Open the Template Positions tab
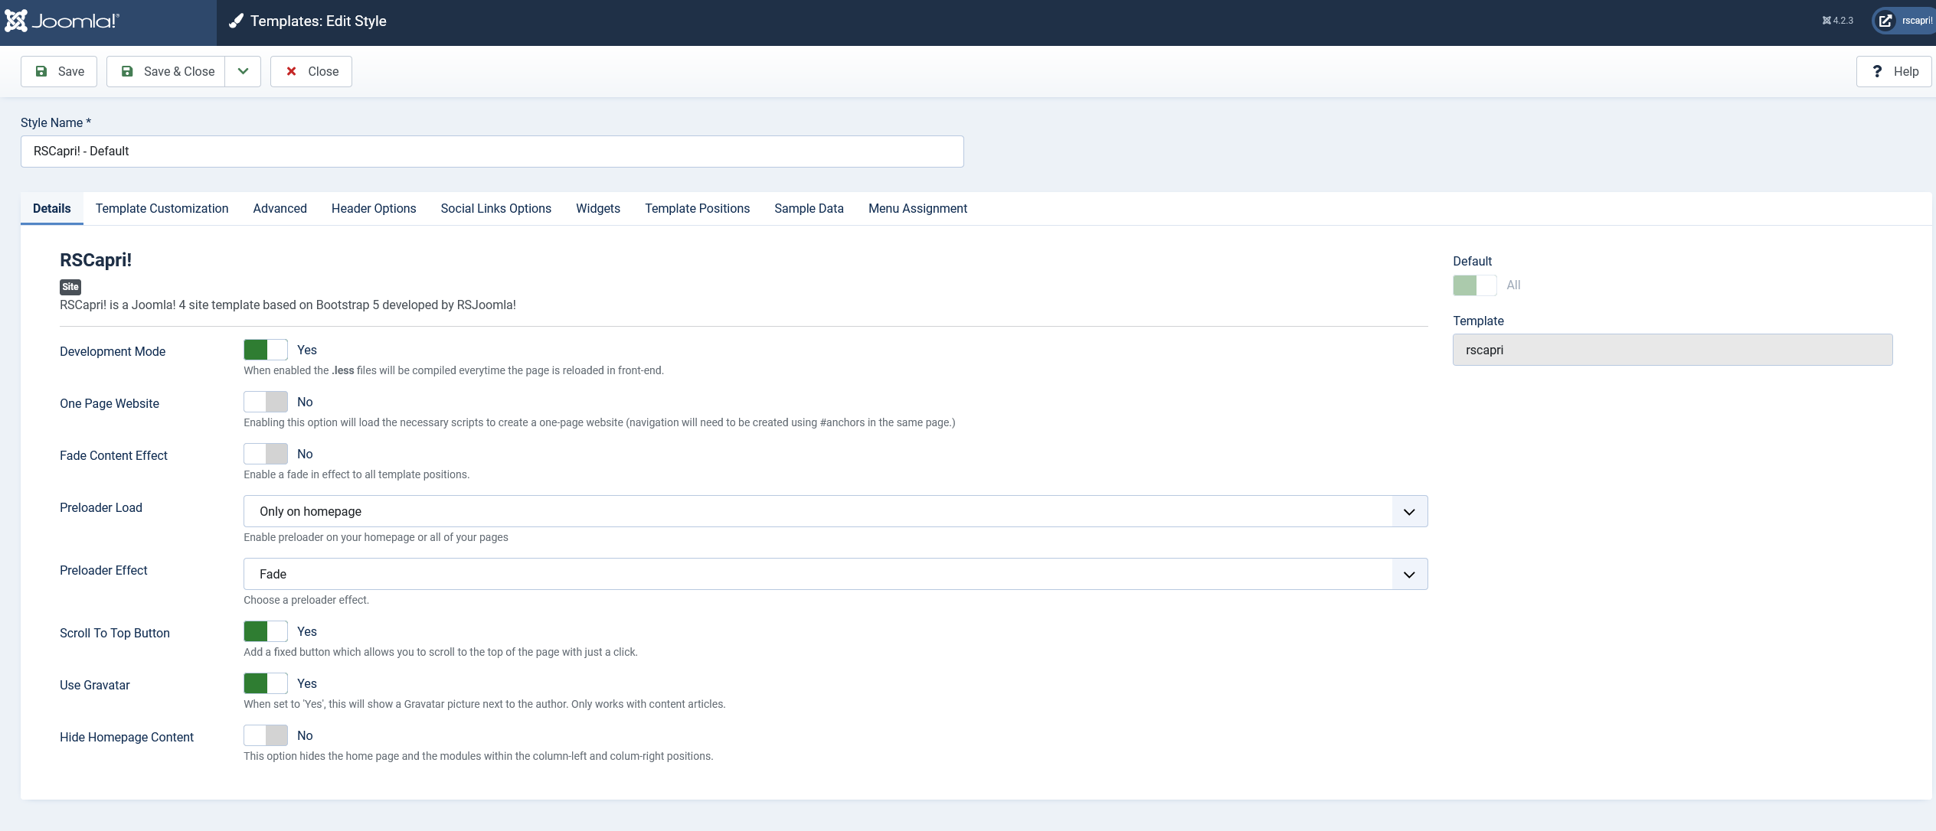This screenshot has width=1936, height=831. click(698, 208)
